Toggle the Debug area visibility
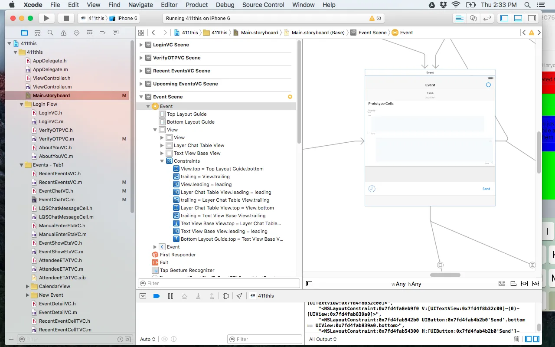Image resolution: width=555 pixels, height=347 pixels. click(x=518, y=18)
